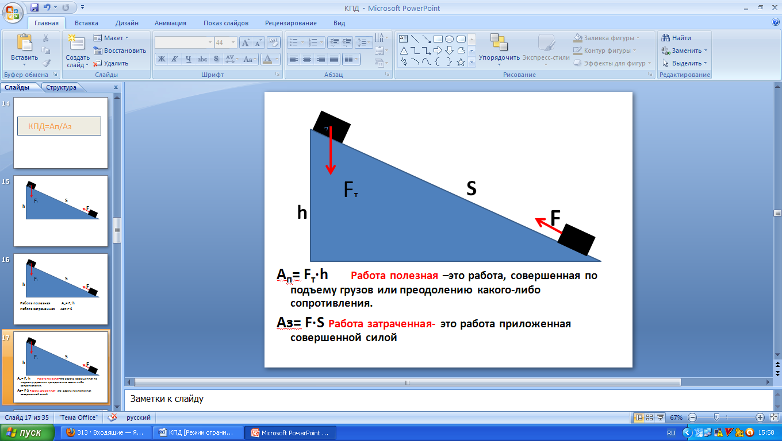Click spell check icon in status bar
This screenshot has height=441, width=782.
point(113,417)
